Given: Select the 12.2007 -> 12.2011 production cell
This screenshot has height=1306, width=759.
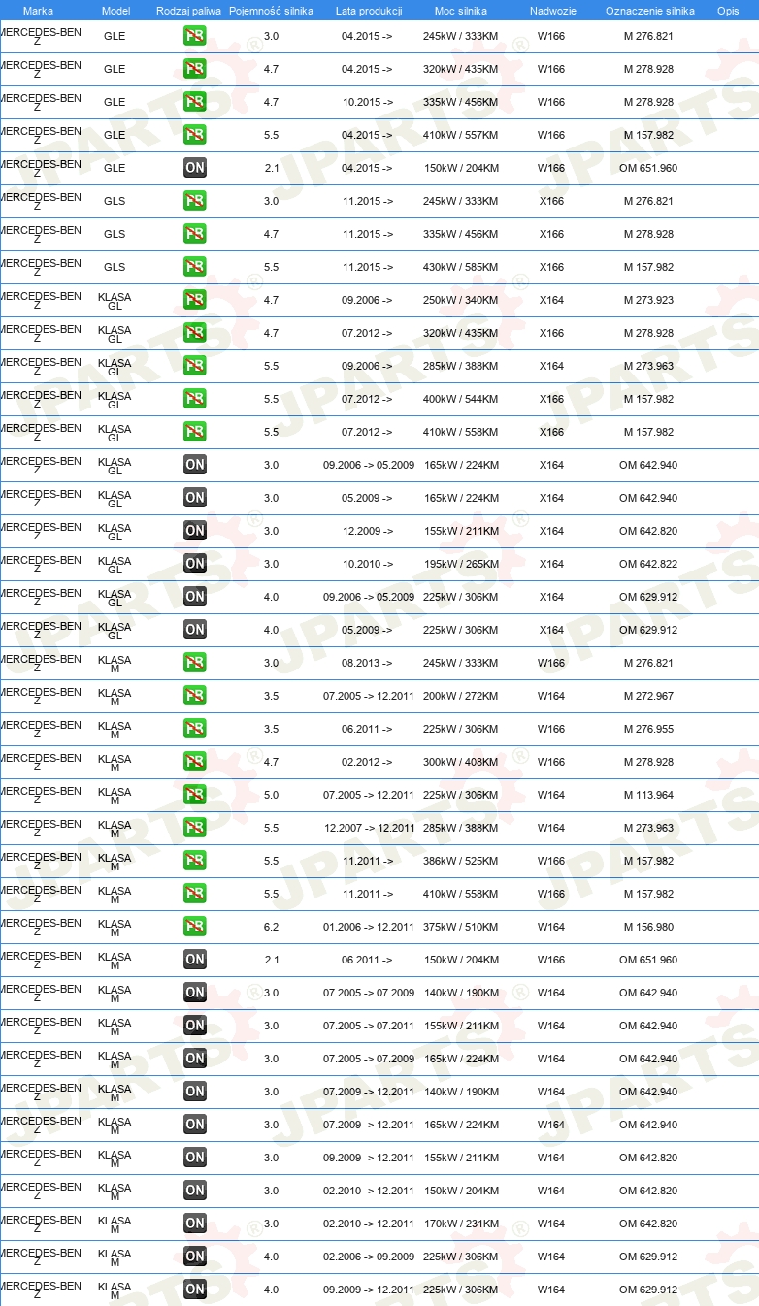Looking at the screenshot, I should (369, 828).
